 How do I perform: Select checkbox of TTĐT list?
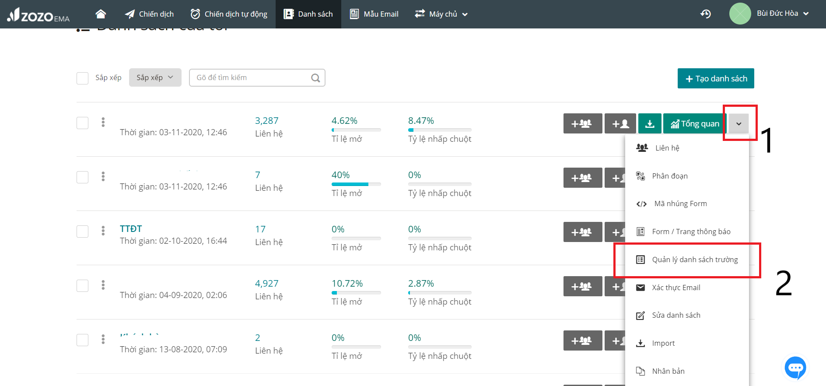point(83,232)
